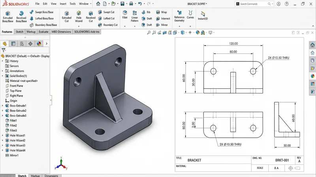The width and height of the screenshot is (316, 177).
Task: Choose Boundary Boss/Base feature
Action: 43,25
